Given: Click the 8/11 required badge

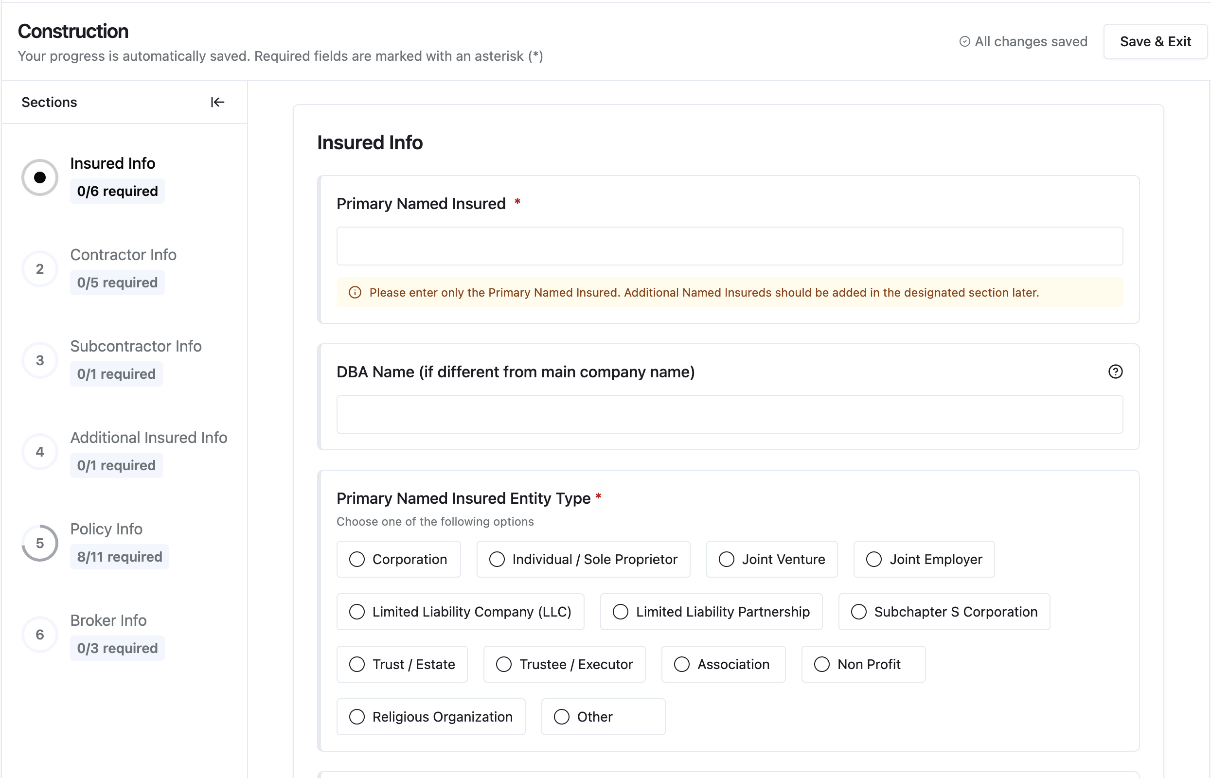Looking at the screenshot, I should coord(119,557).
